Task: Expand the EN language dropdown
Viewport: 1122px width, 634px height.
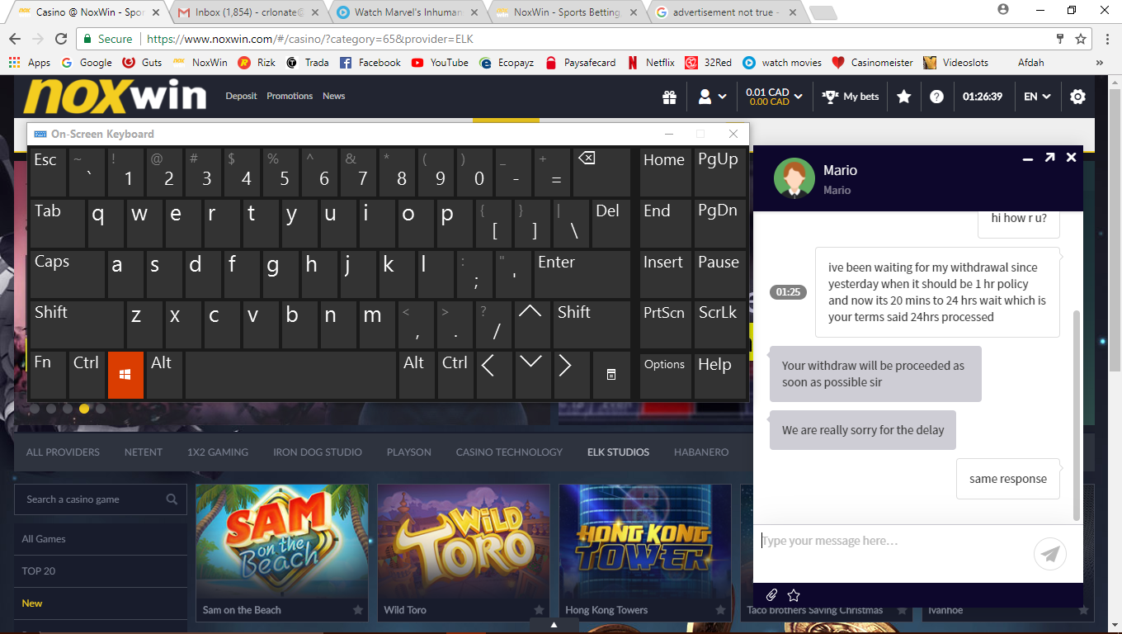Action: pyautogui.click(x=1037, y=97)
